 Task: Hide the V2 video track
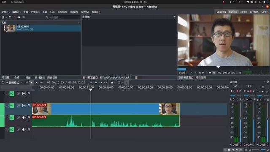pos(24,94)
